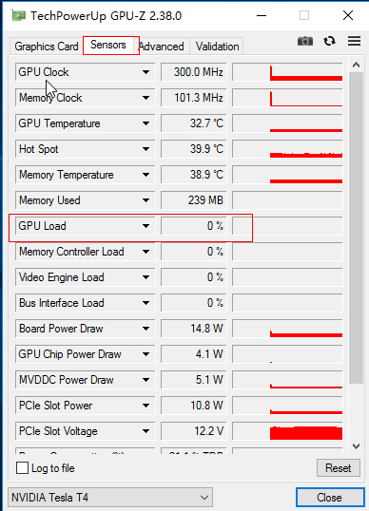Click the PCIe Slot Voltage graph

287,431
